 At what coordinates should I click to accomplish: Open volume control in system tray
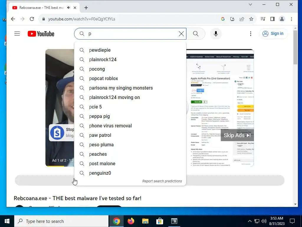[x=264, y=221]
